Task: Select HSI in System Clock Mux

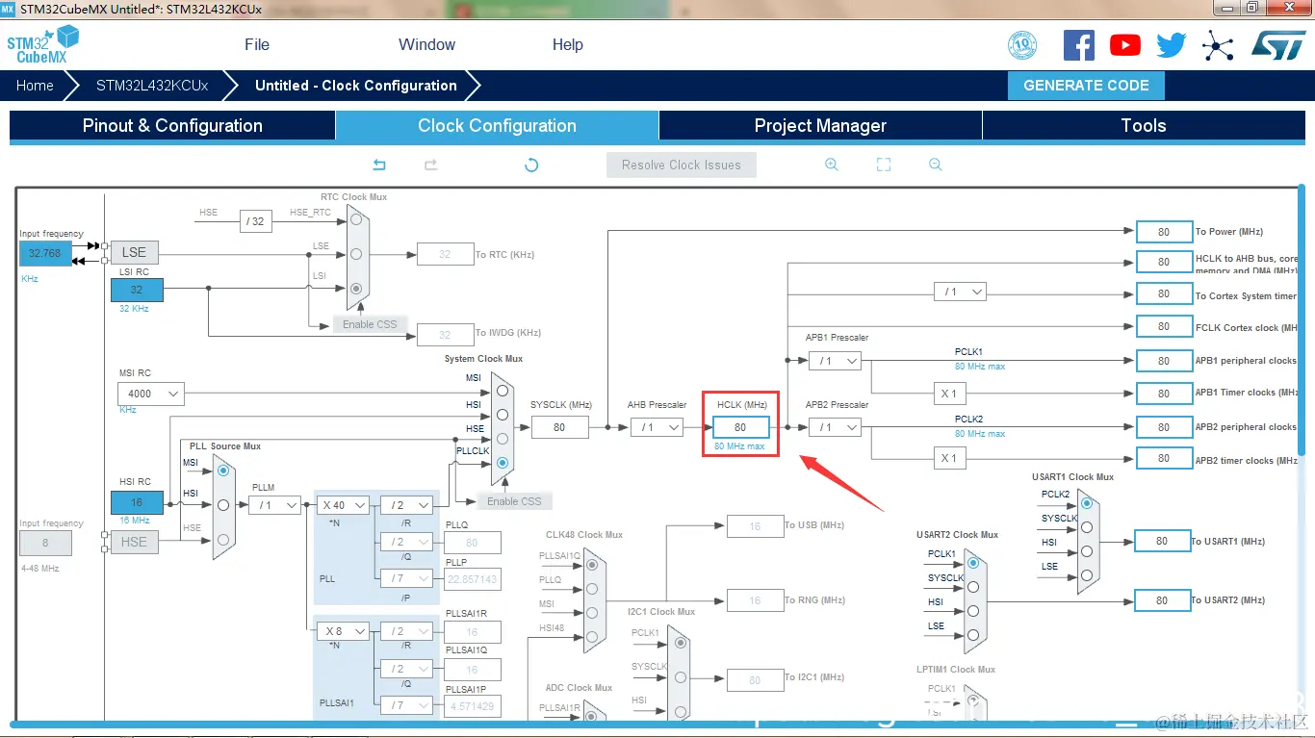Action: (503, 415)
